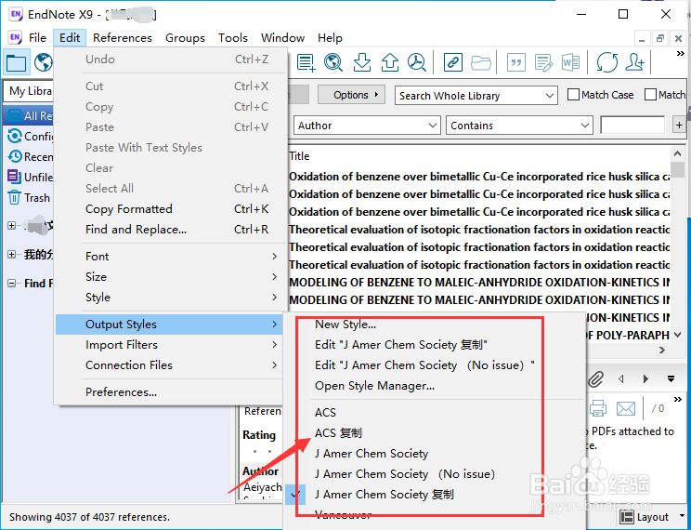Click the toolbar overflow chevron

pyautogui.click(x=680, y=54)
